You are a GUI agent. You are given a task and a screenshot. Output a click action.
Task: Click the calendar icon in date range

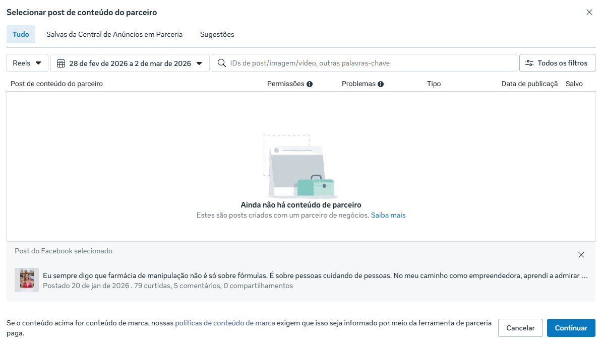coord(61,63)
